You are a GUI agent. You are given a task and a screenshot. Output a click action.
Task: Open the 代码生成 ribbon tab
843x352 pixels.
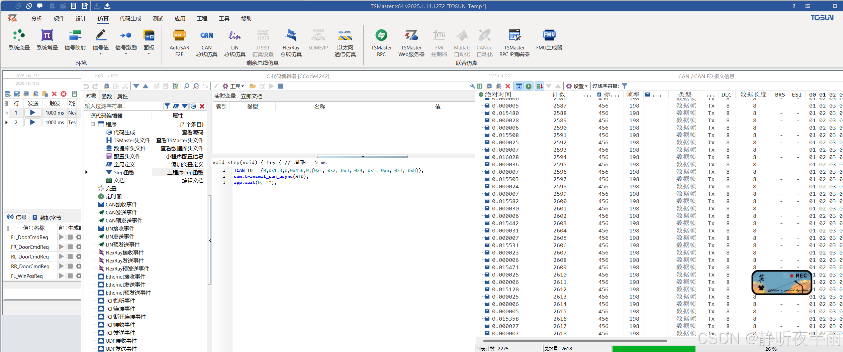click(130, 18)
